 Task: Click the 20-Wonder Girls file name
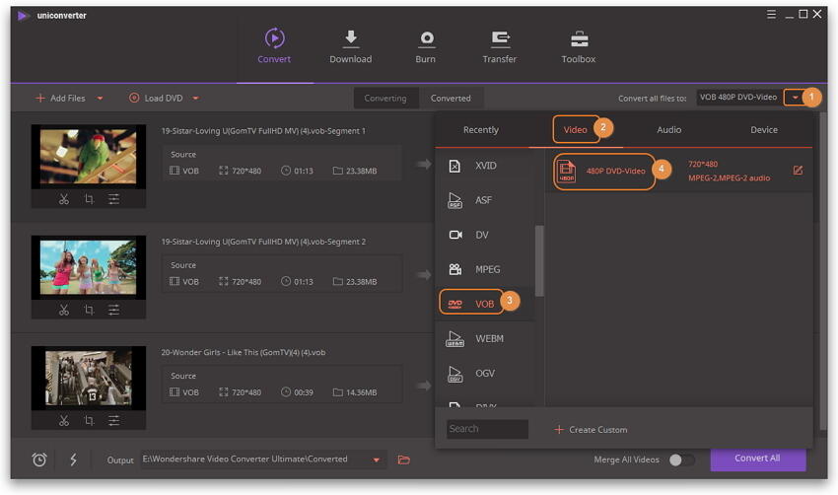[244, 352]
